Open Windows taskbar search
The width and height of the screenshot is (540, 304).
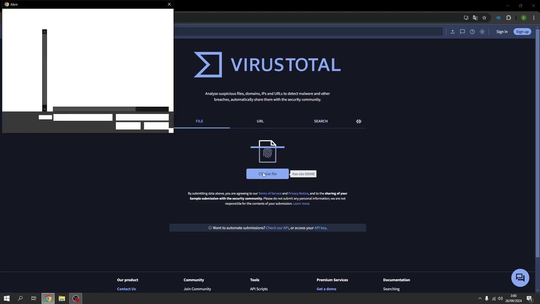pyautogui.click(x=20, y=299)
